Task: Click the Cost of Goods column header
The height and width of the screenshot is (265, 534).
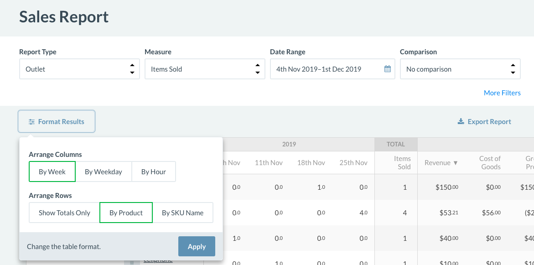Action: pyautogui.click(x=490, y=163)
